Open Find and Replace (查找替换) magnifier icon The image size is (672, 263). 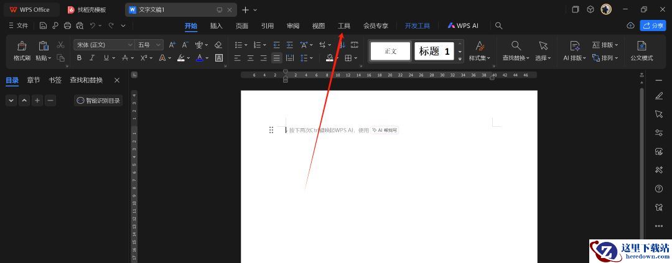click(516, 46)
